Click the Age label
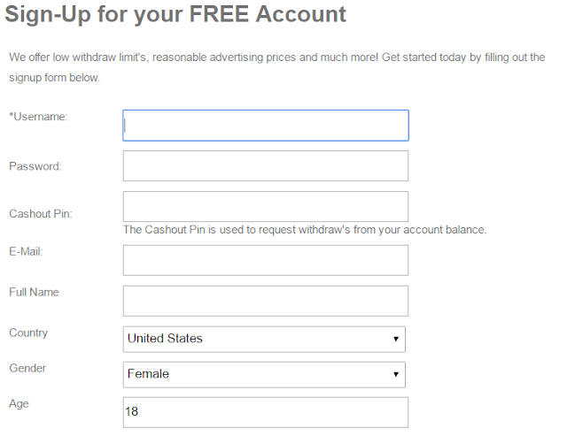This screenshot has height=436, width=567. click(19, 404)
